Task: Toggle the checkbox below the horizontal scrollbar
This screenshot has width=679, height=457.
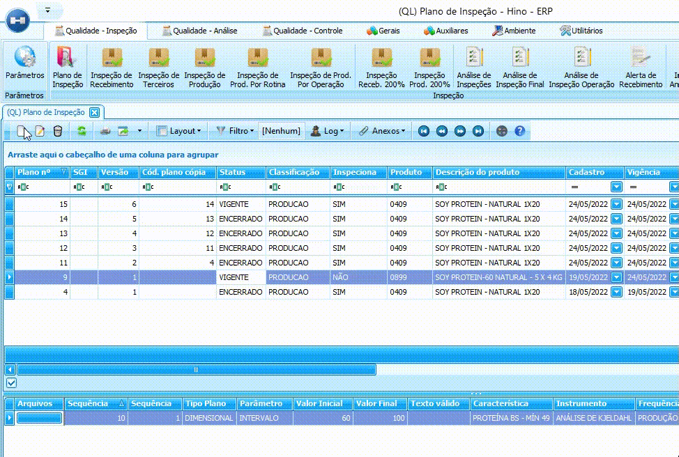Action: [12, 383]
